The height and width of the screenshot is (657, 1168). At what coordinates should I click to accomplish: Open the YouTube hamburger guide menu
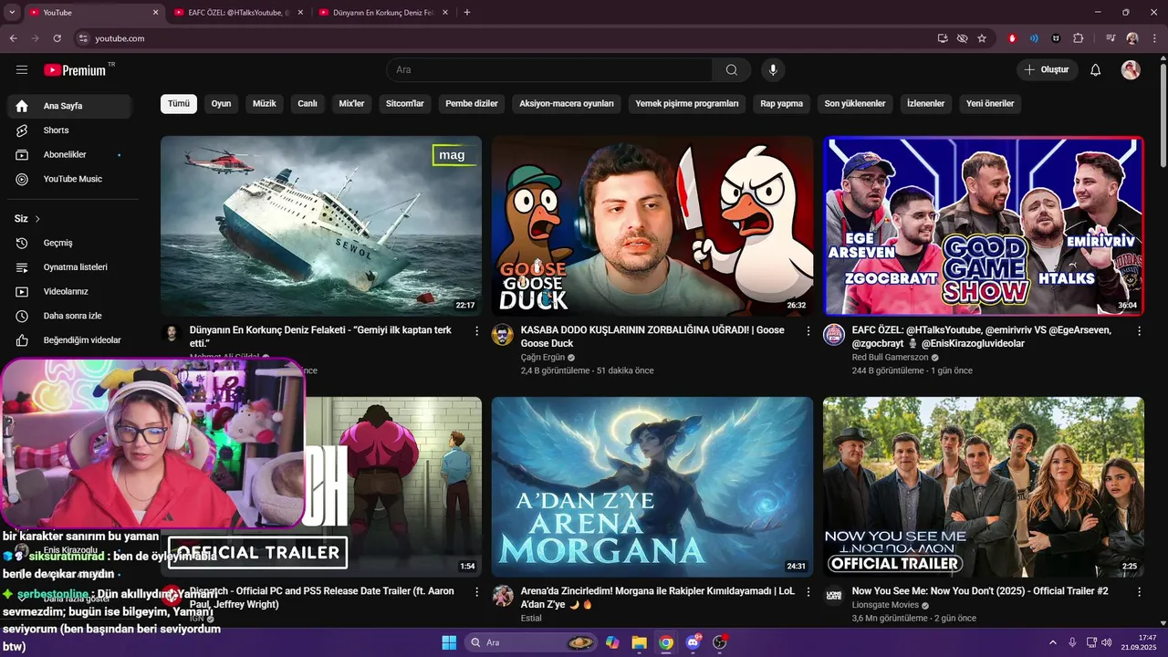pyautogui.click(x=22, y=70)
